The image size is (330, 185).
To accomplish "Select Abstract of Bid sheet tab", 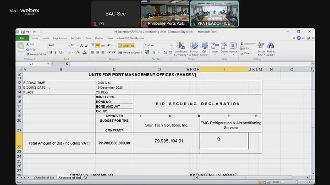I will 70,178.
